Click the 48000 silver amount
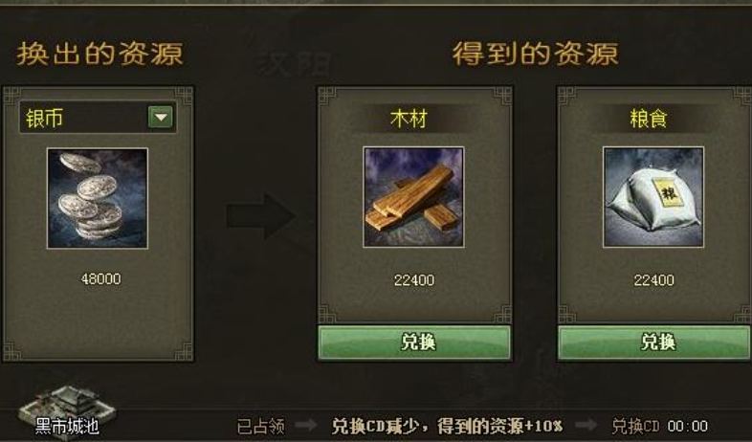This screenshot has width=752, height=442. coord(101,279)
